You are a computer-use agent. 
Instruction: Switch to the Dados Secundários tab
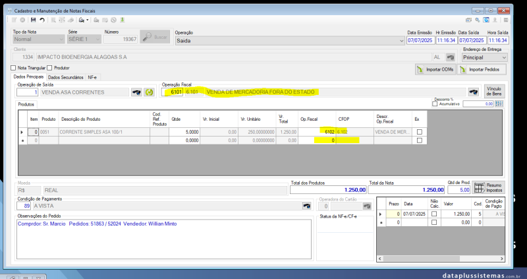[66, 77]
